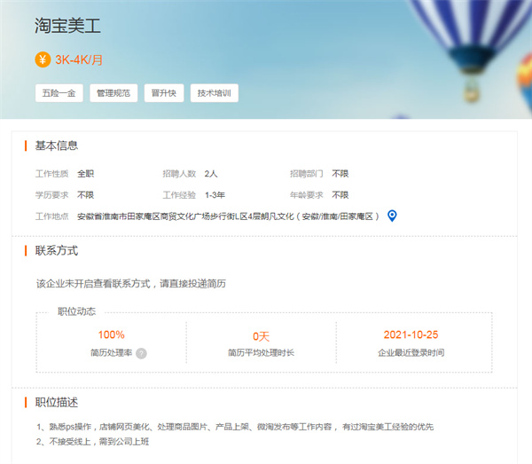The height and width of the screenshot is (464, 532).
Task: Click the 工作地点 label
Action: coord(52,216)
